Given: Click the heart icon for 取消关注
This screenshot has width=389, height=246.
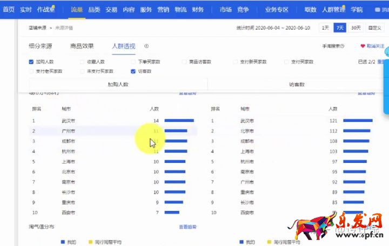Looking at the screenshot, I should point(363,46).
